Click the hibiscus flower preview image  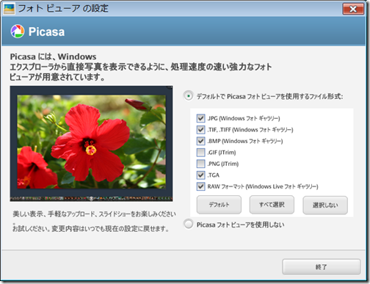91,144
